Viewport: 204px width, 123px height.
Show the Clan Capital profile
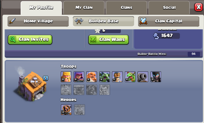pos(169,21)
